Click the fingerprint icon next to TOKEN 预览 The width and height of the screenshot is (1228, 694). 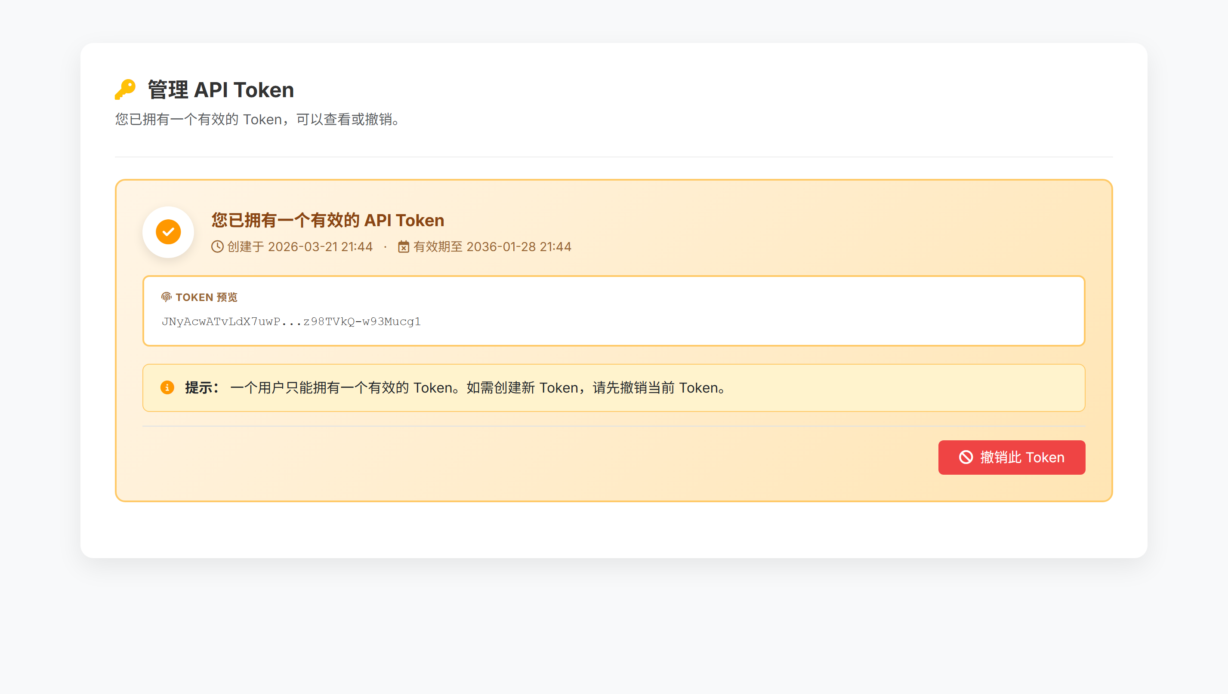point(167,296)
